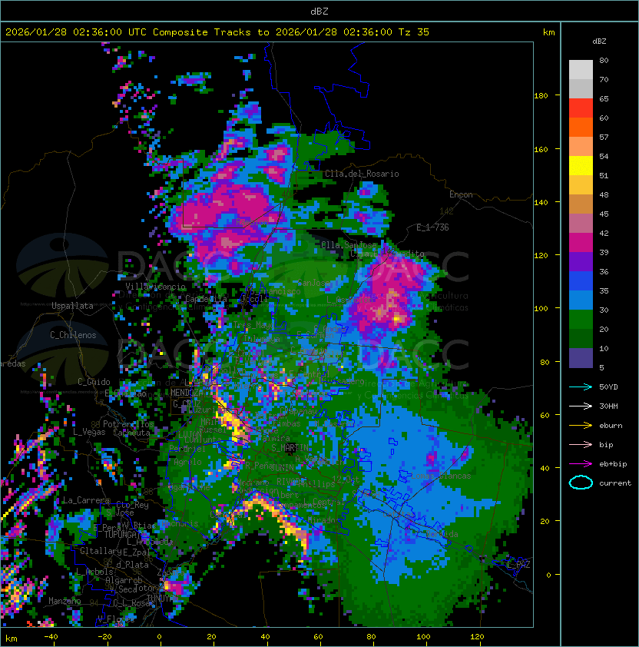Click the magenta eb+bip arrow legend icon

click(x=581, y=464)
